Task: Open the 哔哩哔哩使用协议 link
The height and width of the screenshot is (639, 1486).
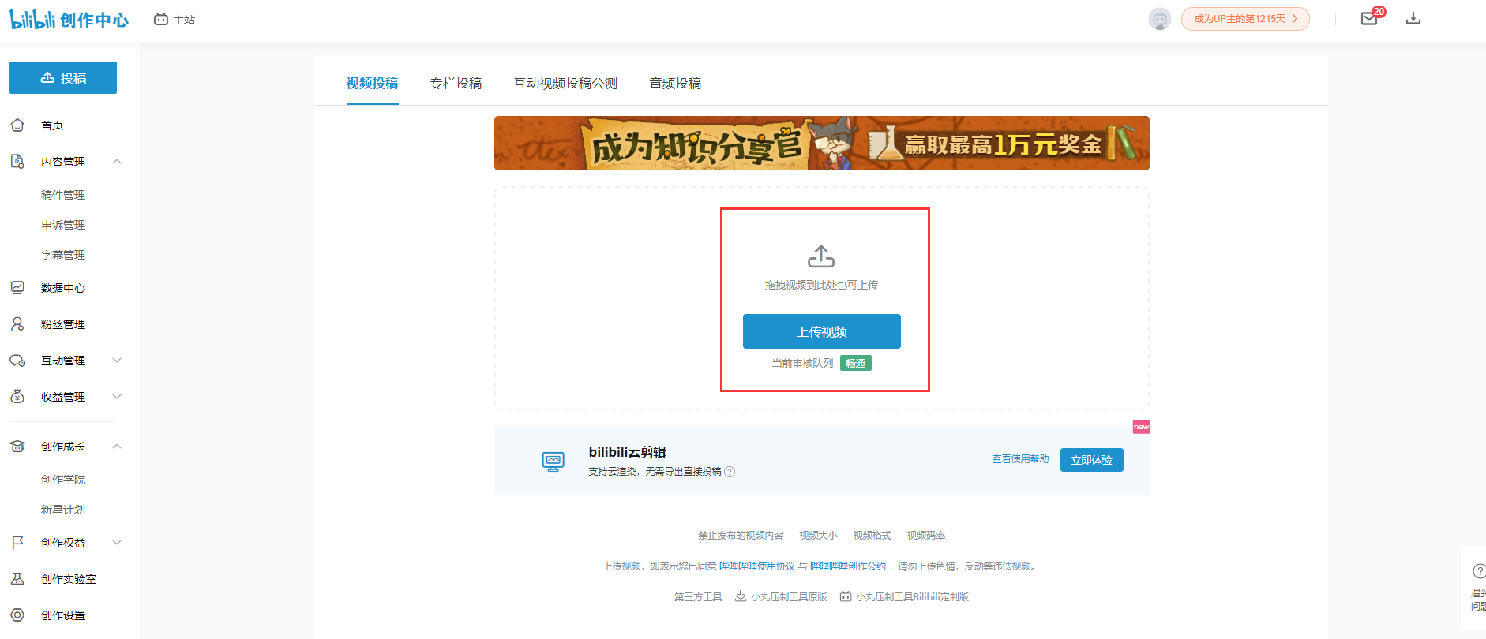Action: point(756,566)
